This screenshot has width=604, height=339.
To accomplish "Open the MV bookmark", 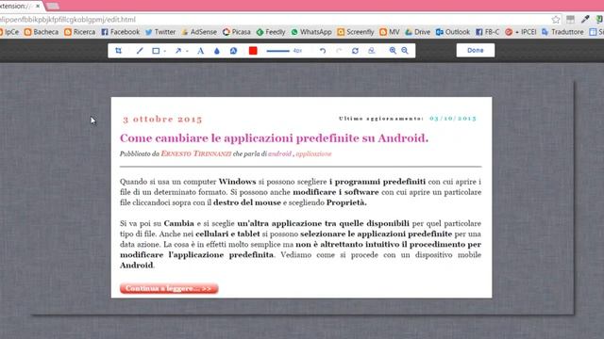I will (390, 32).
